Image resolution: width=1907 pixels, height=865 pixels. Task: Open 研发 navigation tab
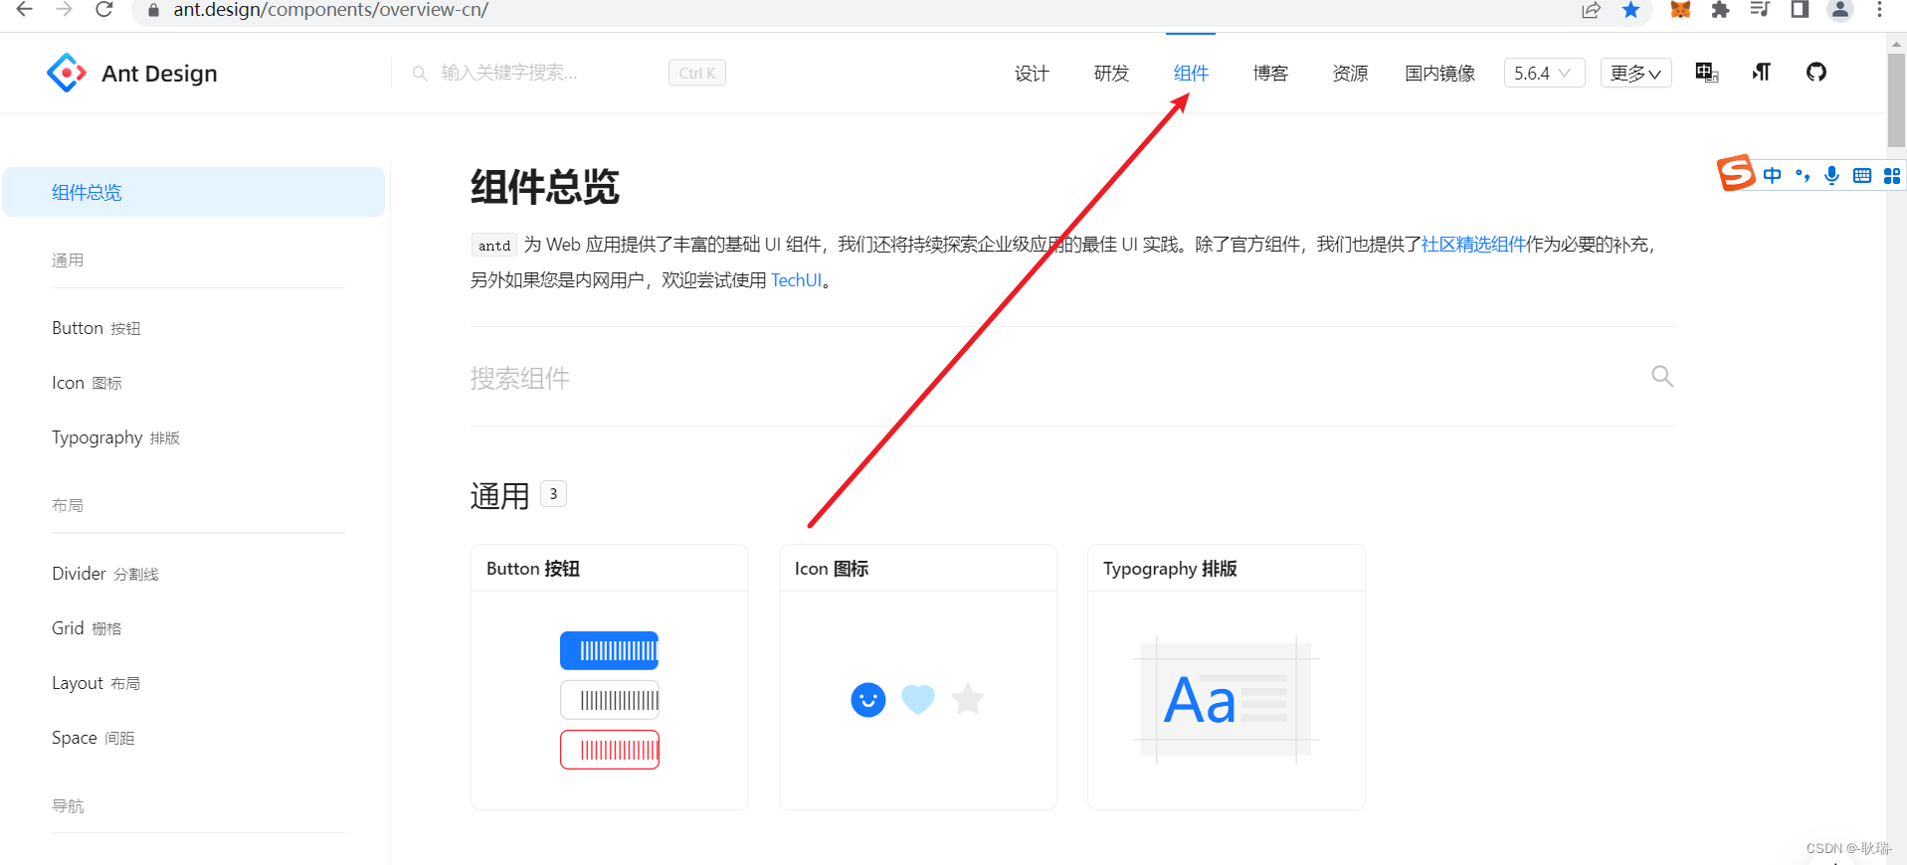coord(1111,73)
